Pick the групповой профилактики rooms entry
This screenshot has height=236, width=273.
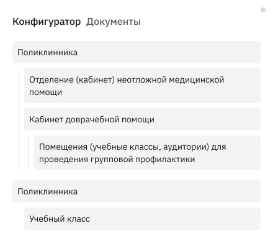[x=147, y=153]
